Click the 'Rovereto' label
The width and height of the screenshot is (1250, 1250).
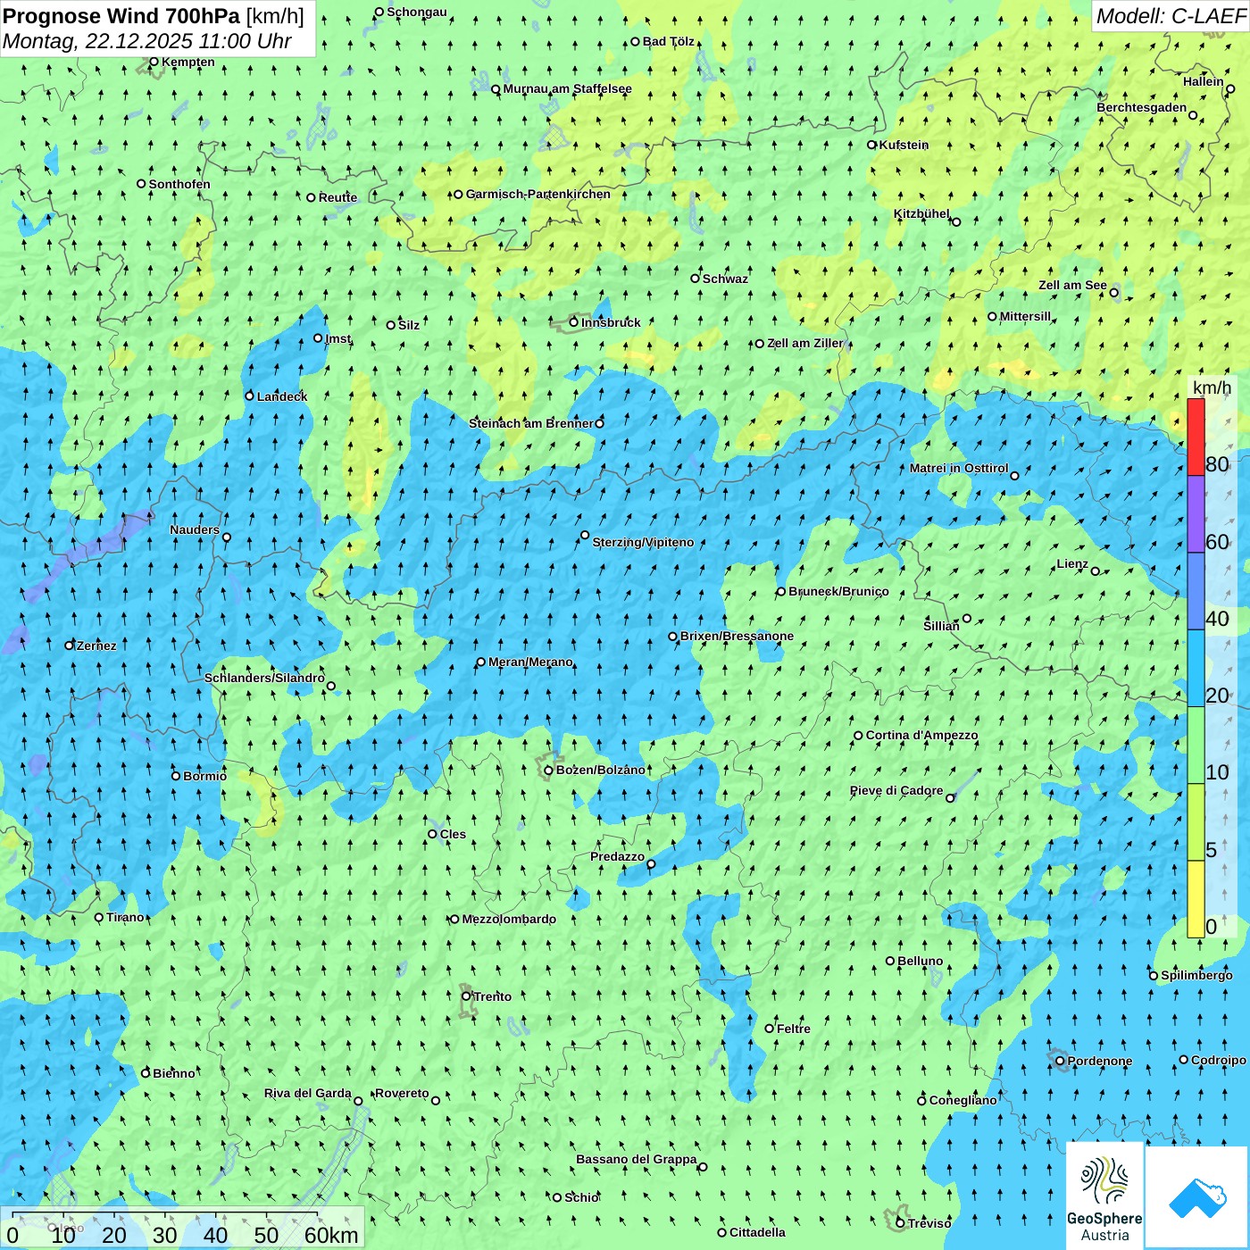click(x=402, y=1093)
